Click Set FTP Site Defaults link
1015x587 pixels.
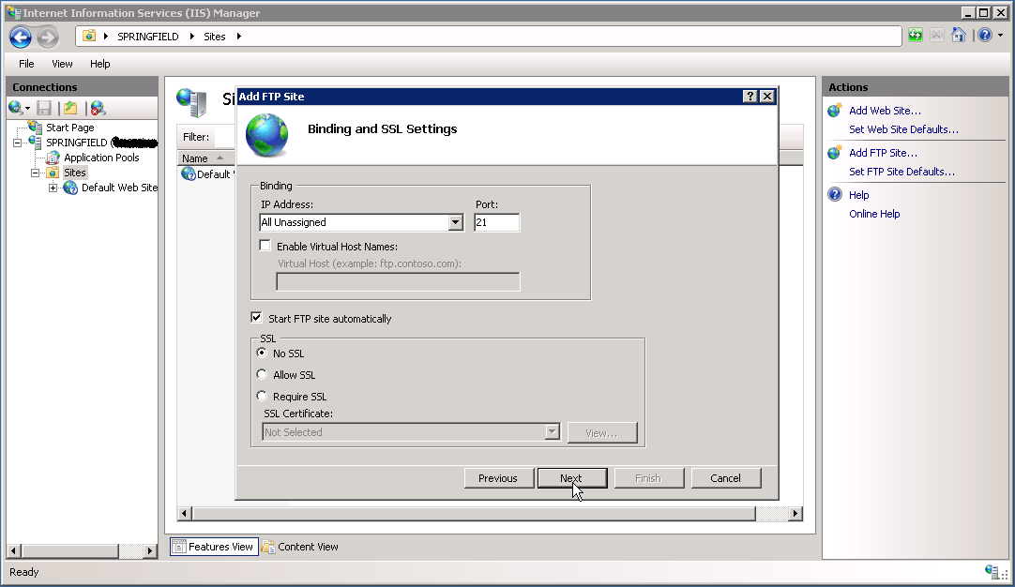click(901, 172)
